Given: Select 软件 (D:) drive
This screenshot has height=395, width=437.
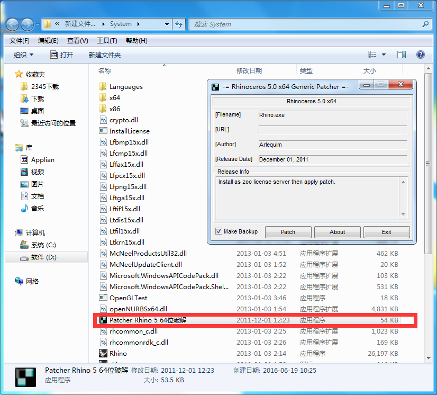Looking at the screenshot, I should tap(46, 257).
